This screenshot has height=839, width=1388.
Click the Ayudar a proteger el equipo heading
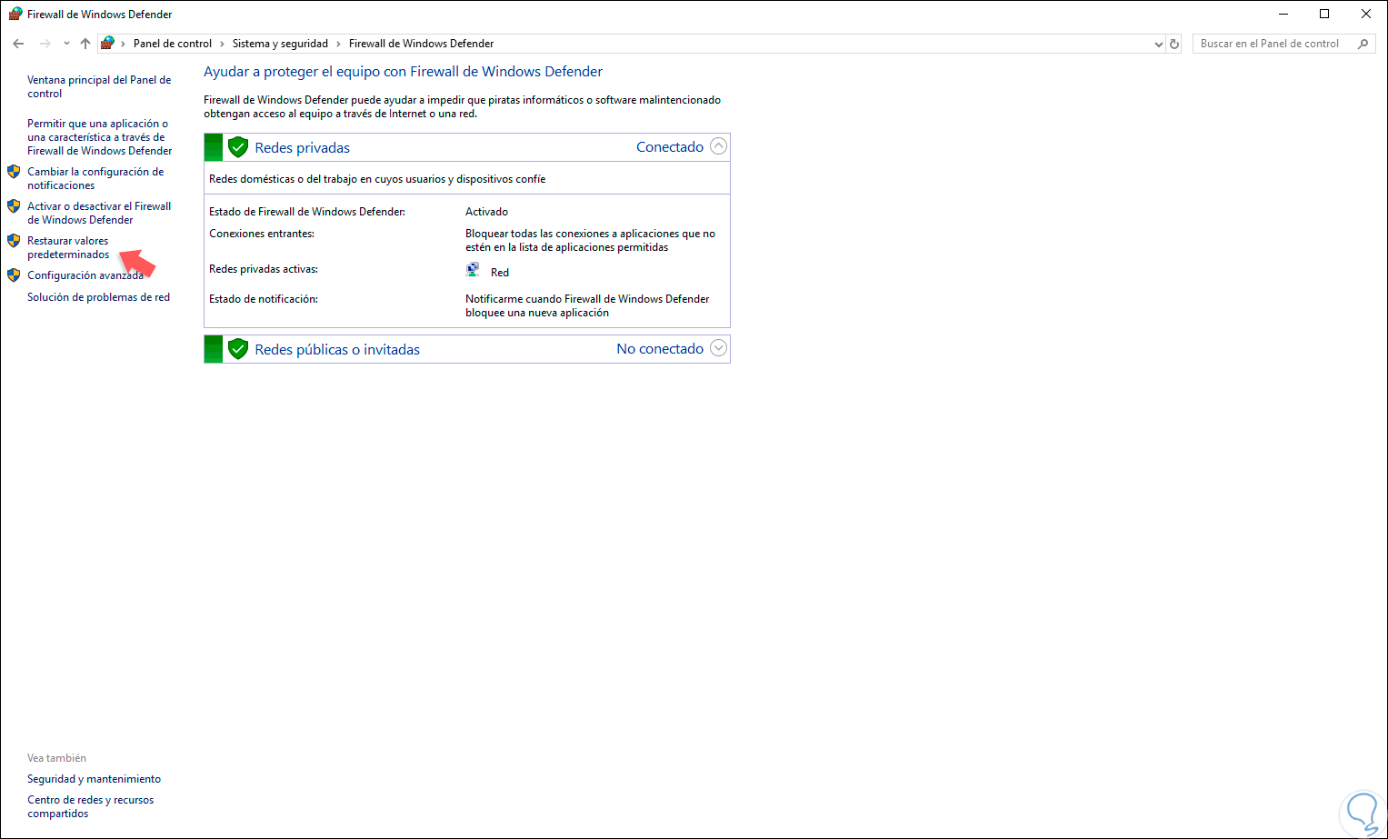tap(403, 72)
